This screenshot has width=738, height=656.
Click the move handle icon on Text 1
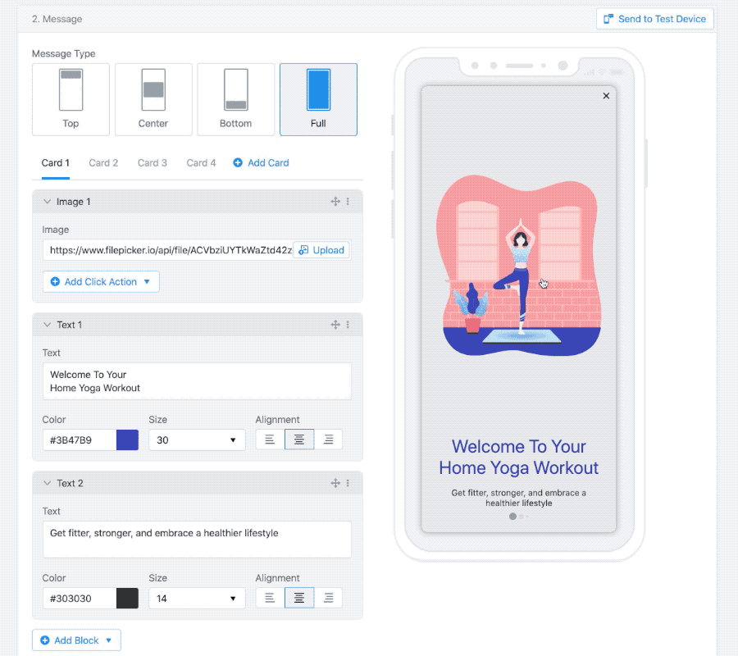[x=335, y=325]
